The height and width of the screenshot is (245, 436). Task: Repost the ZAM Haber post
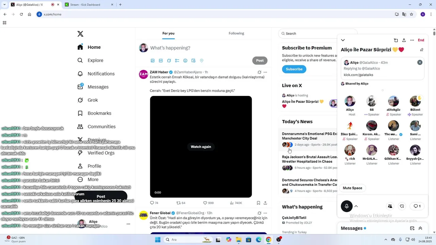pyautogui.click(x=181, y=203)
